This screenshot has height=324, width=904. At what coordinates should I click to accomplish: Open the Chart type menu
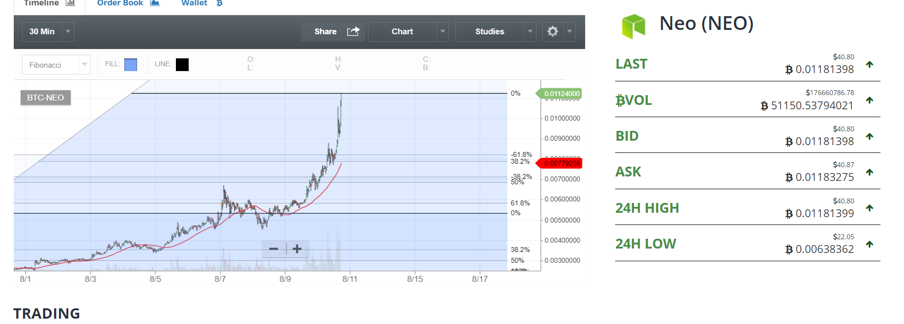coord(402,31)
